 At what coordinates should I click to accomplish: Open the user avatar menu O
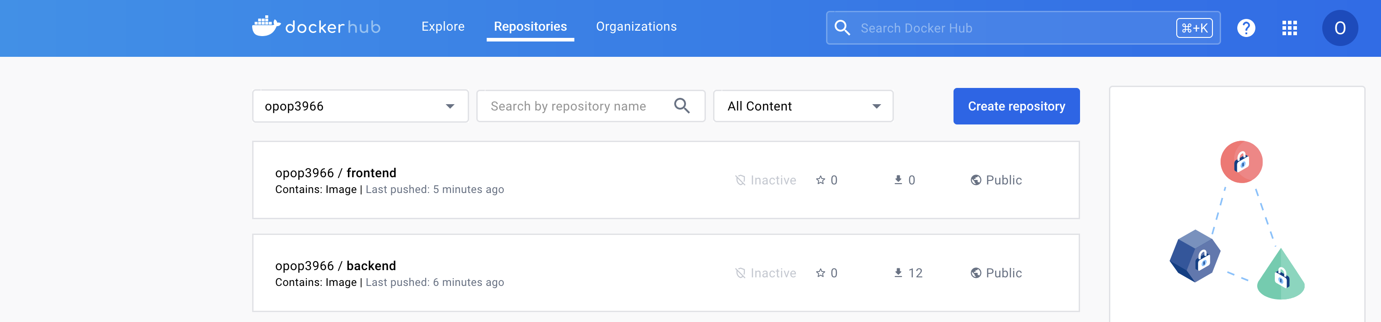tap(1340, 28)
